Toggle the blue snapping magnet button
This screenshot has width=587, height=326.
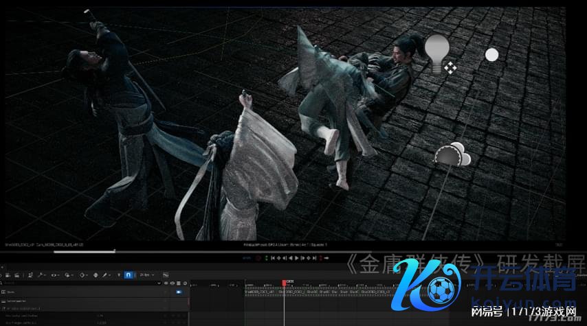click(x=128, y=275)
